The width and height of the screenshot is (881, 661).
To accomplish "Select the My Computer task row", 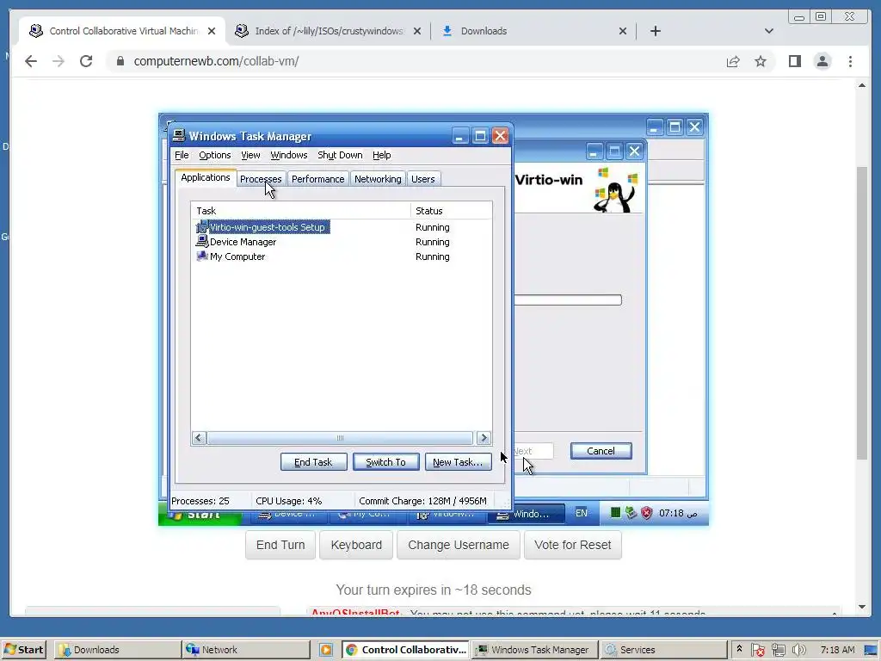I will pyautogui.click(x=342, y=256).
